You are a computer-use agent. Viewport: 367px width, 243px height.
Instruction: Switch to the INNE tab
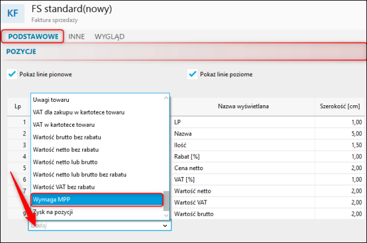coord(76,36)
